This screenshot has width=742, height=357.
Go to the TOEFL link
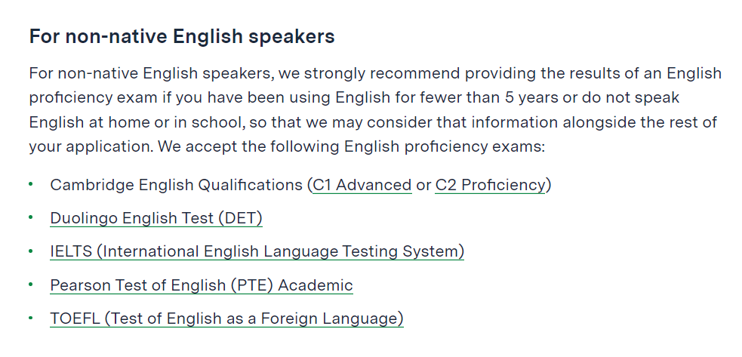(x=226, y=319)
